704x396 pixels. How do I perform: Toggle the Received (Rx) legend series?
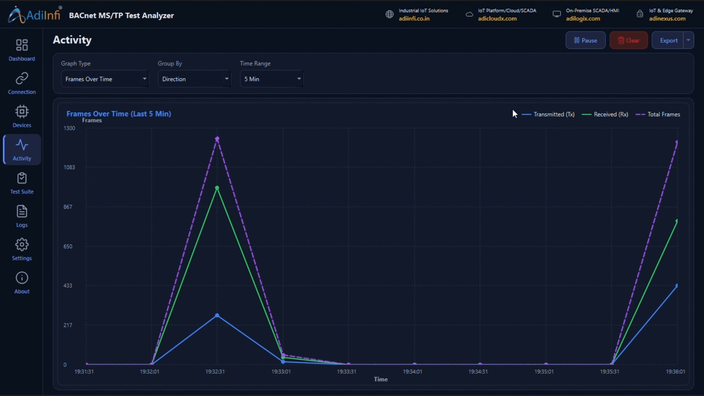(605, 114)
